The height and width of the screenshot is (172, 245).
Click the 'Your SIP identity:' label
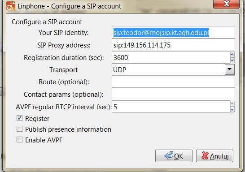(63, 33)
